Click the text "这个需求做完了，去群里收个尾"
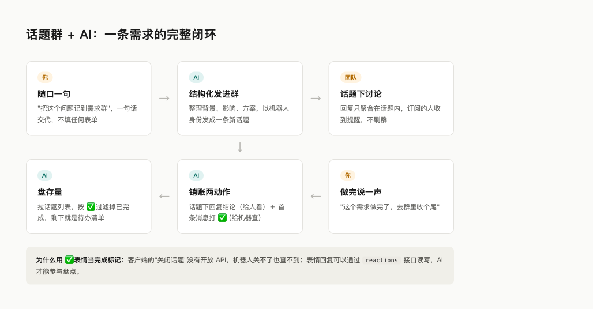Image resolution: width=593 pixels, height=309 pixels. pyautogui.click(x=390, y=206)
